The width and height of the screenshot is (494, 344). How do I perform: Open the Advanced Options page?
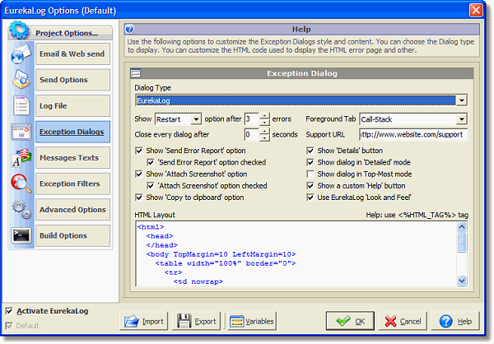[x=72, y=210]
